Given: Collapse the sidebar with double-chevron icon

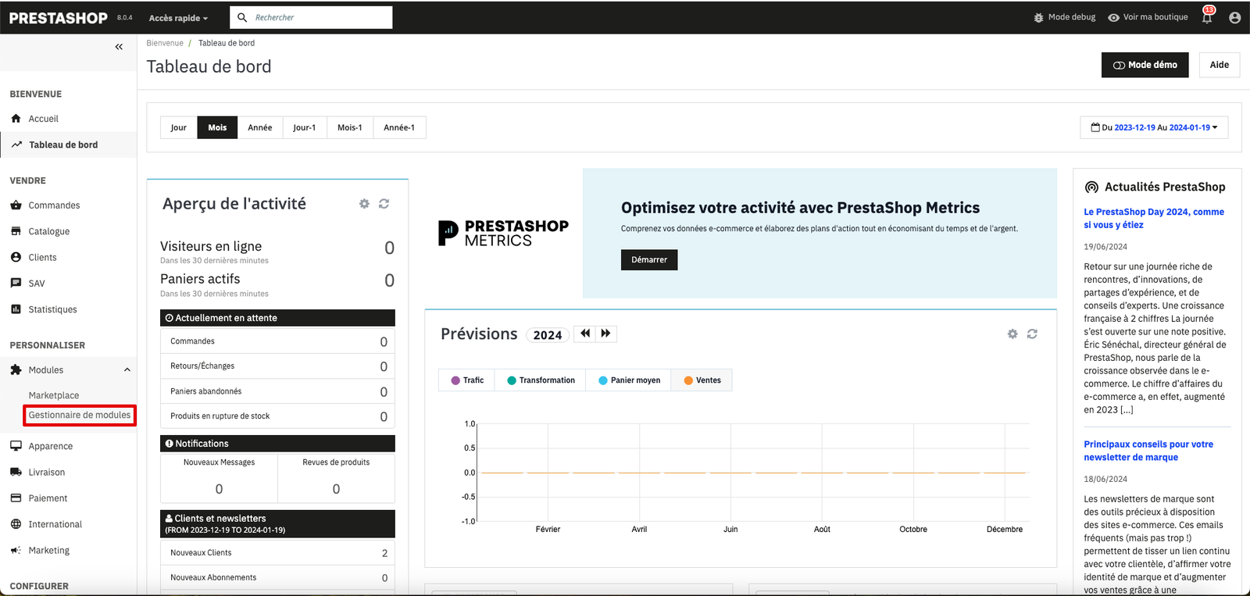Looking at the screenshot, I should coord(119,47).
